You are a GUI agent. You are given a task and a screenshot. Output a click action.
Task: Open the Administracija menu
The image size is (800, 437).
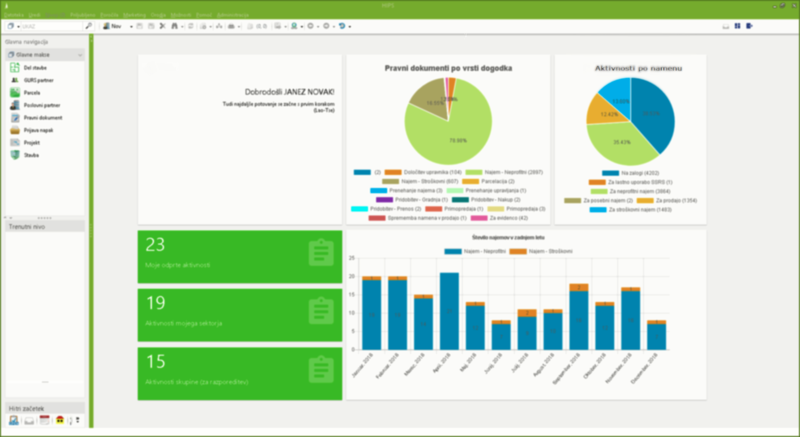[x=232, y=15]
